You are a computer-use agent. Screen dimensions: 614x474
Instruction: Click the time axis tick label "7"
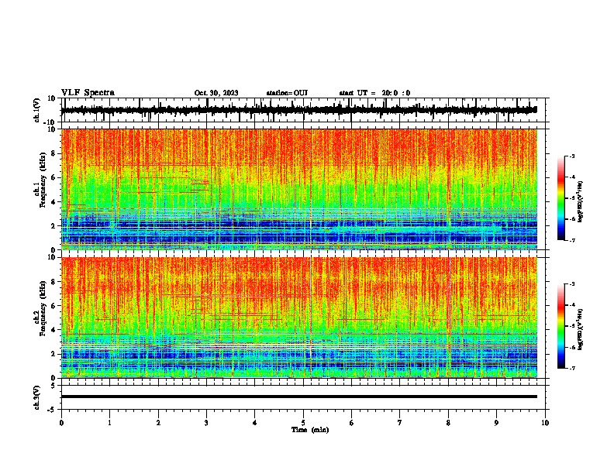[400, 423]
